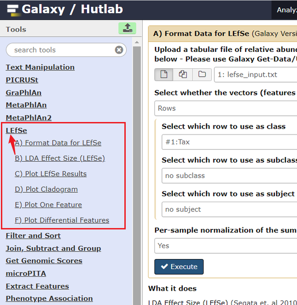Open the D) Plot Cladogram tool

tap(46, 189)
